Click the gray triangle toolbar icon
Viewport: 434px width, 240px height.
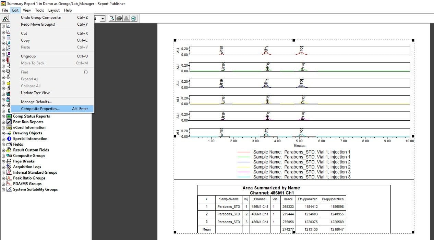click(x=126, y=18)
